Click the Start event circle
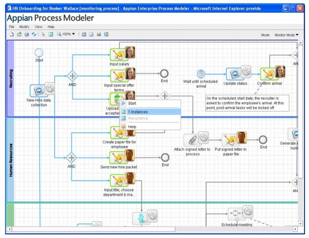 click(x=39, y=53)
